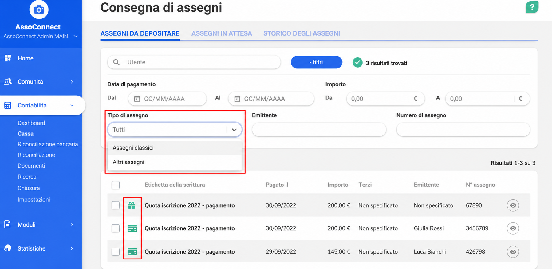Click the Importo A amount field
Image resolution: width=552 pixels, height=269 pixels.
(x=487, y=99)
